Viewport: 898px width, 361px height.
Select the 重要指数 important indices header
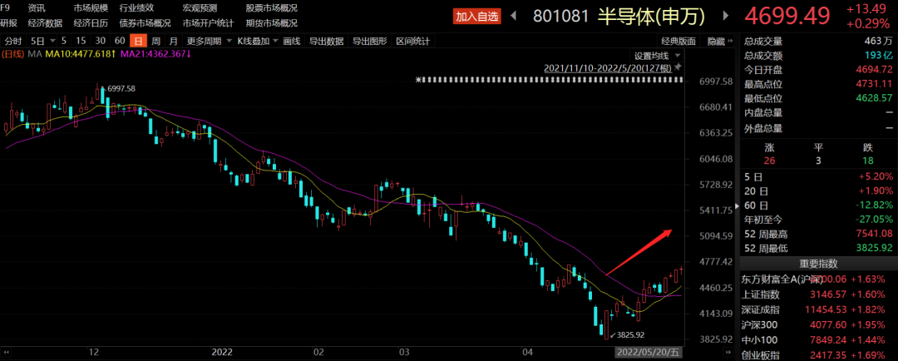pyautogui.click(x=819, y=264)
